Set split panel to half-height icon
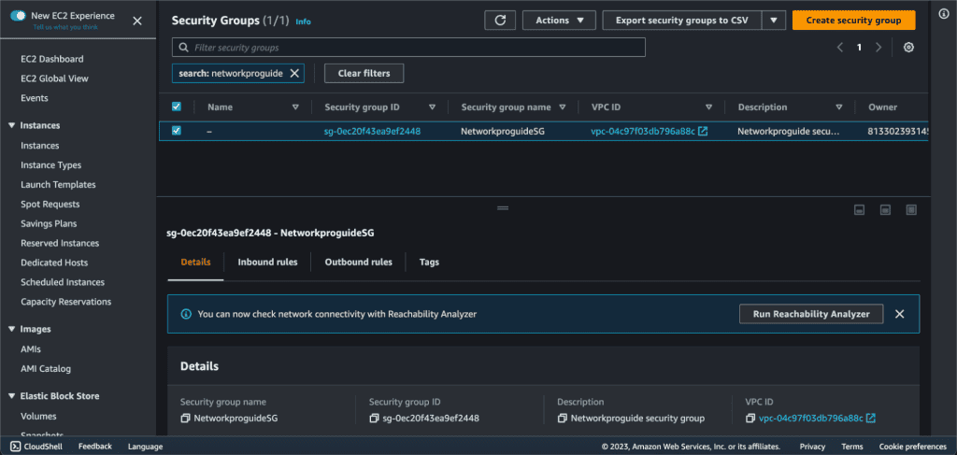This screenshot has height=455, width=957. [x=885, y=210]
